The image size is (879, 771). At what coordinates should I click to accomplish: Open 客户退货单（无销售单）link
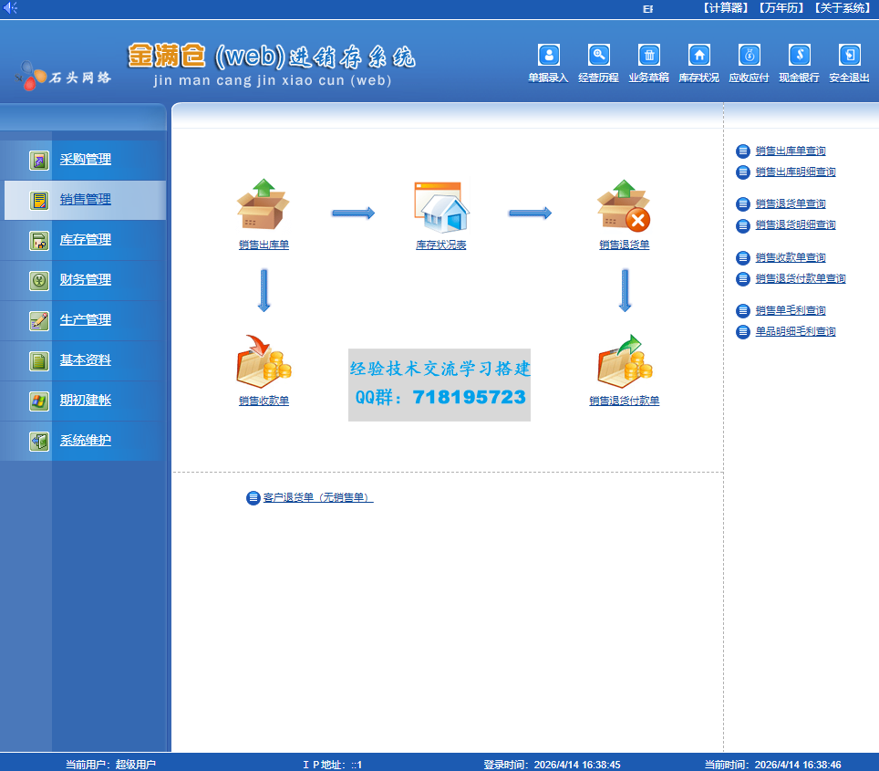click(x=315, y=497)
